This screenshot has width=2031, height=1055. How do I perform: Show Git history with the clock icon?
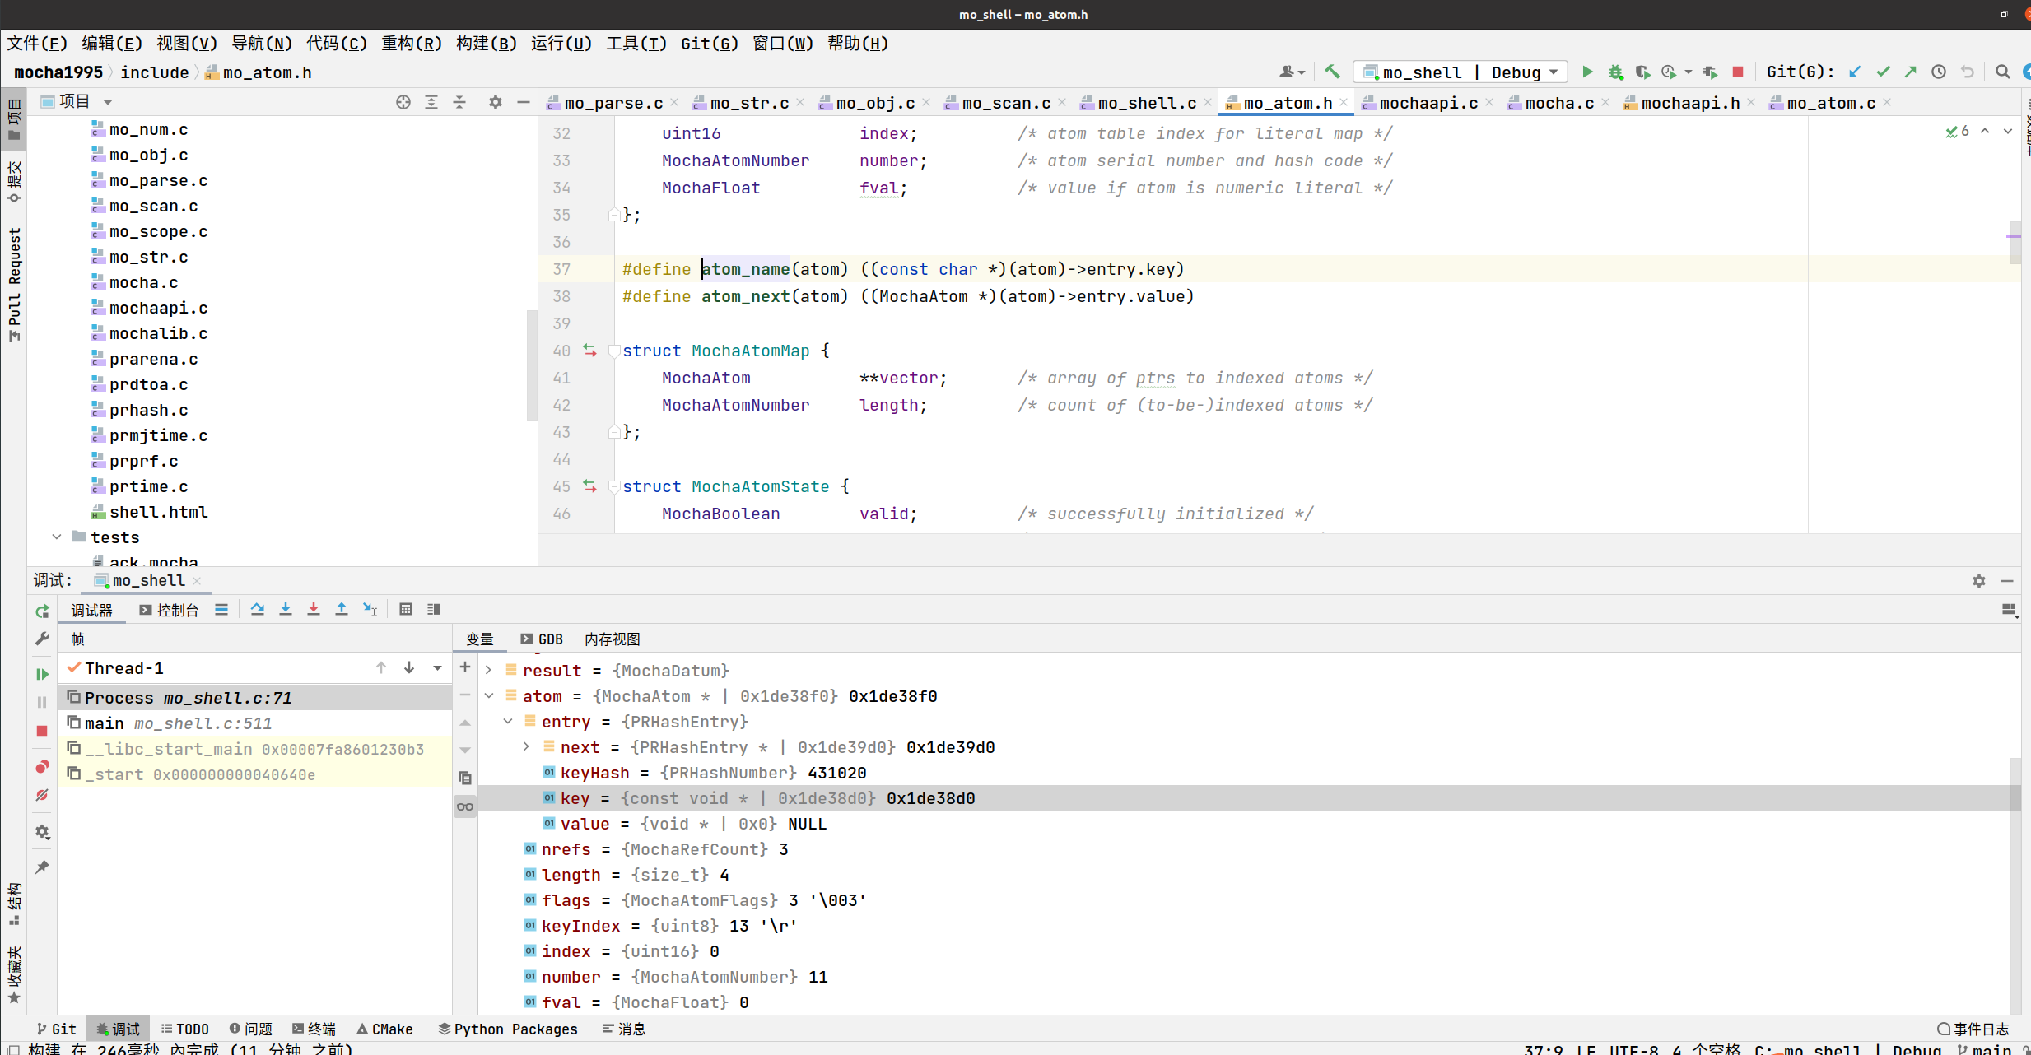[1939, 72]
